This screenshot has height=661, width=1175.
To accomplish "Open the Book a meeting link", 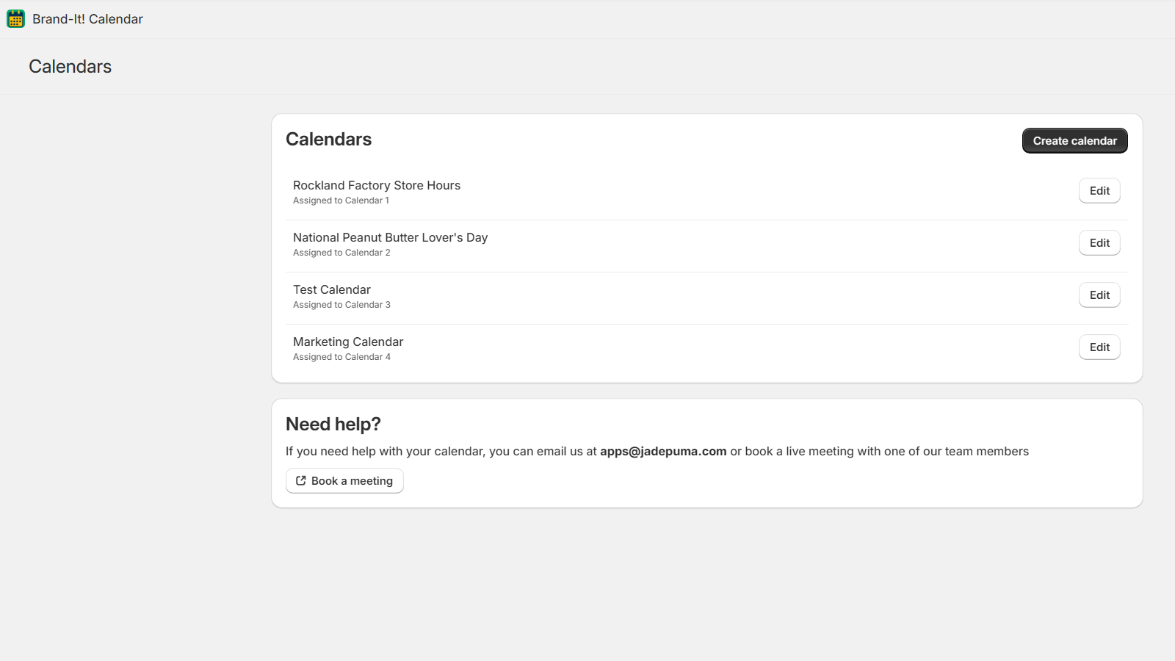I will pyautogui.click(x=352, y=481).
